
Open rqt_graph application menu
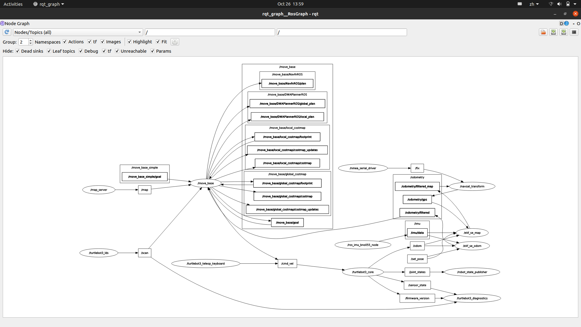pos(49,4)
